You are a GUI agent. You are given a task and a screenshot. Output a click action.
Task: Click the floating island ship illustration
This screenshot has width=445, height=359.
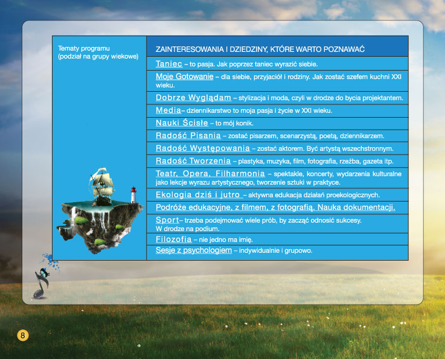pos(100,211)
